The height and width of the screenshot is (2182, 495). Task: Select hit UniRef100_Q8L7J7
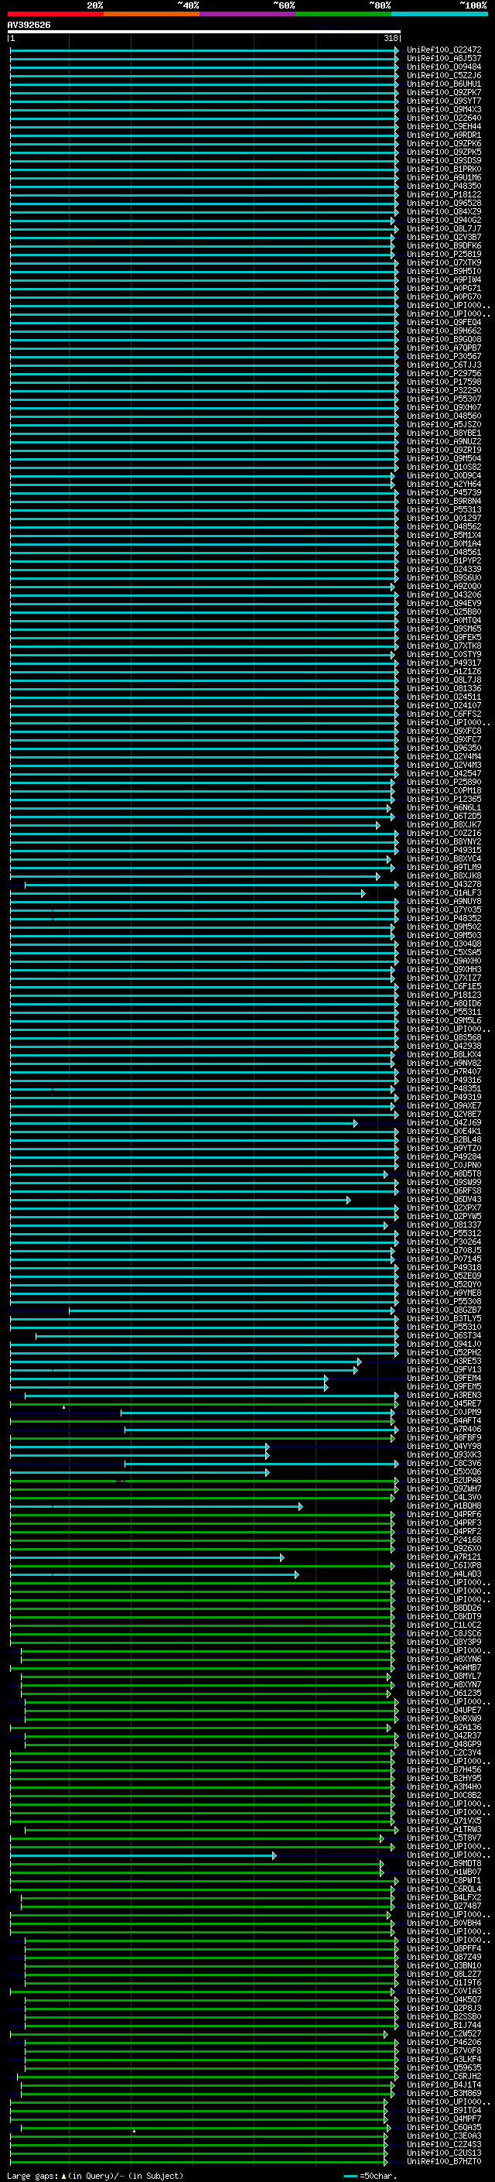(x=443, y=228)
